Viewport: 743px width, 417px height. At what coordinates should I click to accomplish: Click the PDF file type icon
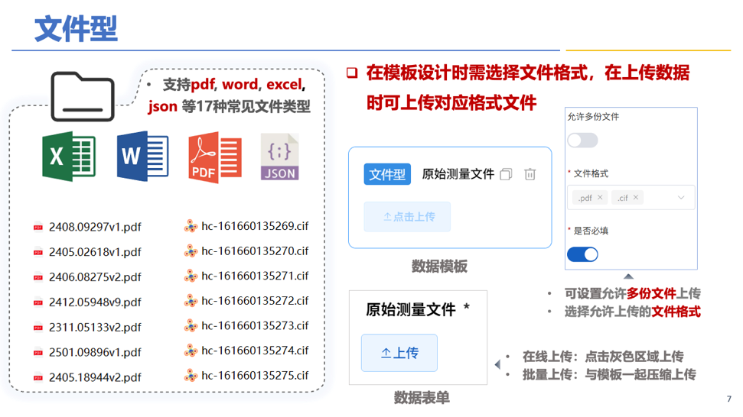[x=215, y=157]
